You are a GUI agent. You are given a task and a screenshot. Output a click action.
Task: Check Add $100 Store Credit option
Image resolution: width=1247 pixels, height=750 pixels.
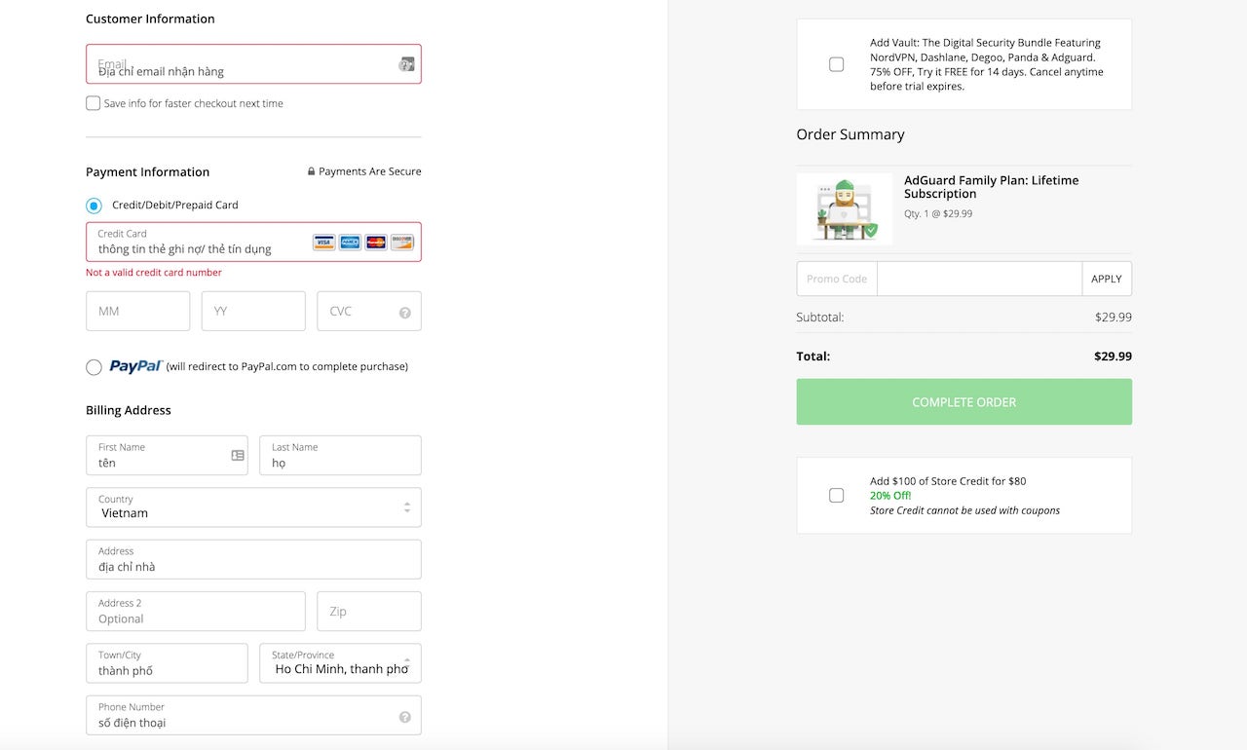tap(836, 495)
